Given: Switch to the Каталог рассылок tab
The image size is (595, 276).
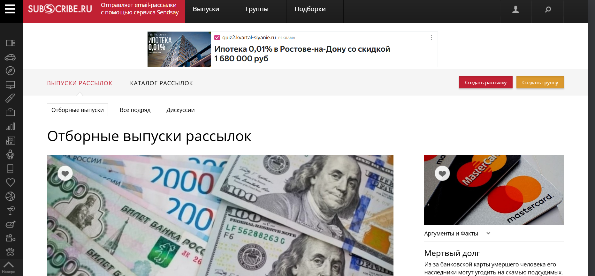Looking at the screenshot, I should pyautogui.click(x=161, y=83).
